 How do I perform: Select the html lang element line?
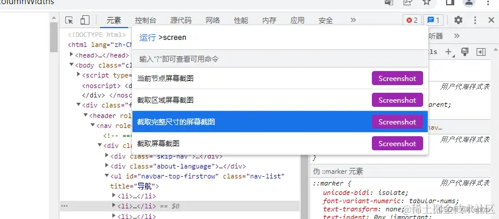100,45
